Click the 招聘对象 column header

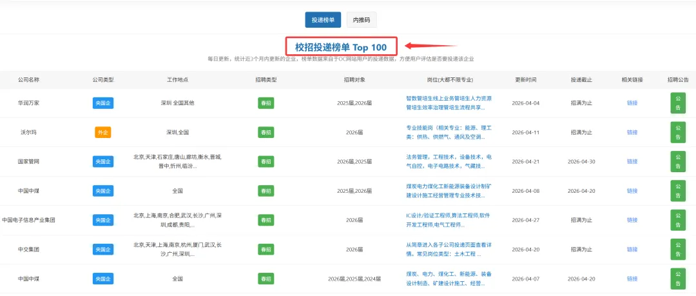[x=354, y=80]
